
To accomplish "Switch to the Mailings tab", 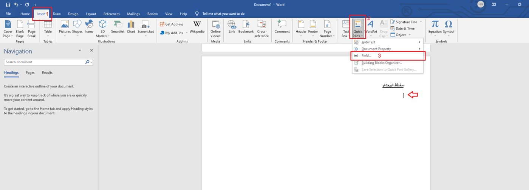I will point(133,14).
